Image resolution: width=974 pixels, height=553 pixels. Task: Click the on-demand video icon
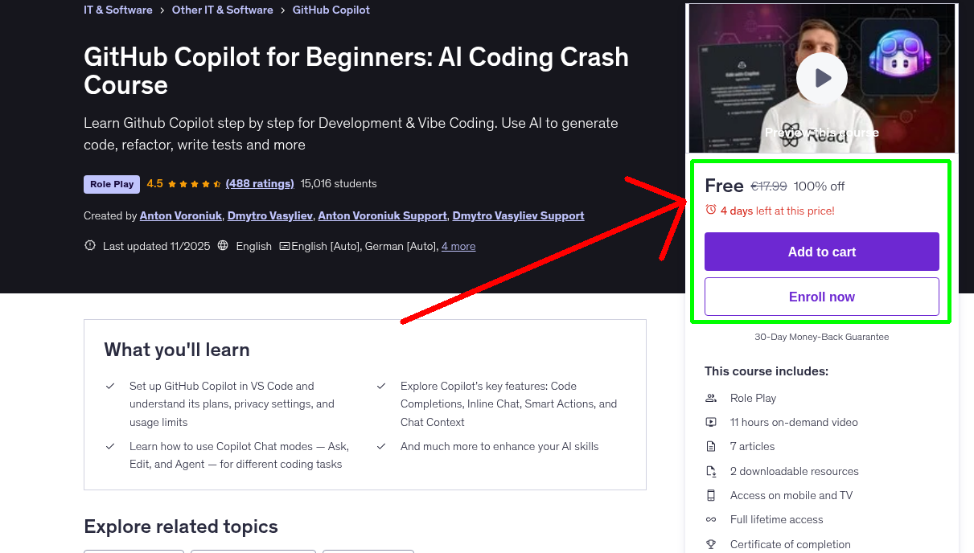click(711, 421)
